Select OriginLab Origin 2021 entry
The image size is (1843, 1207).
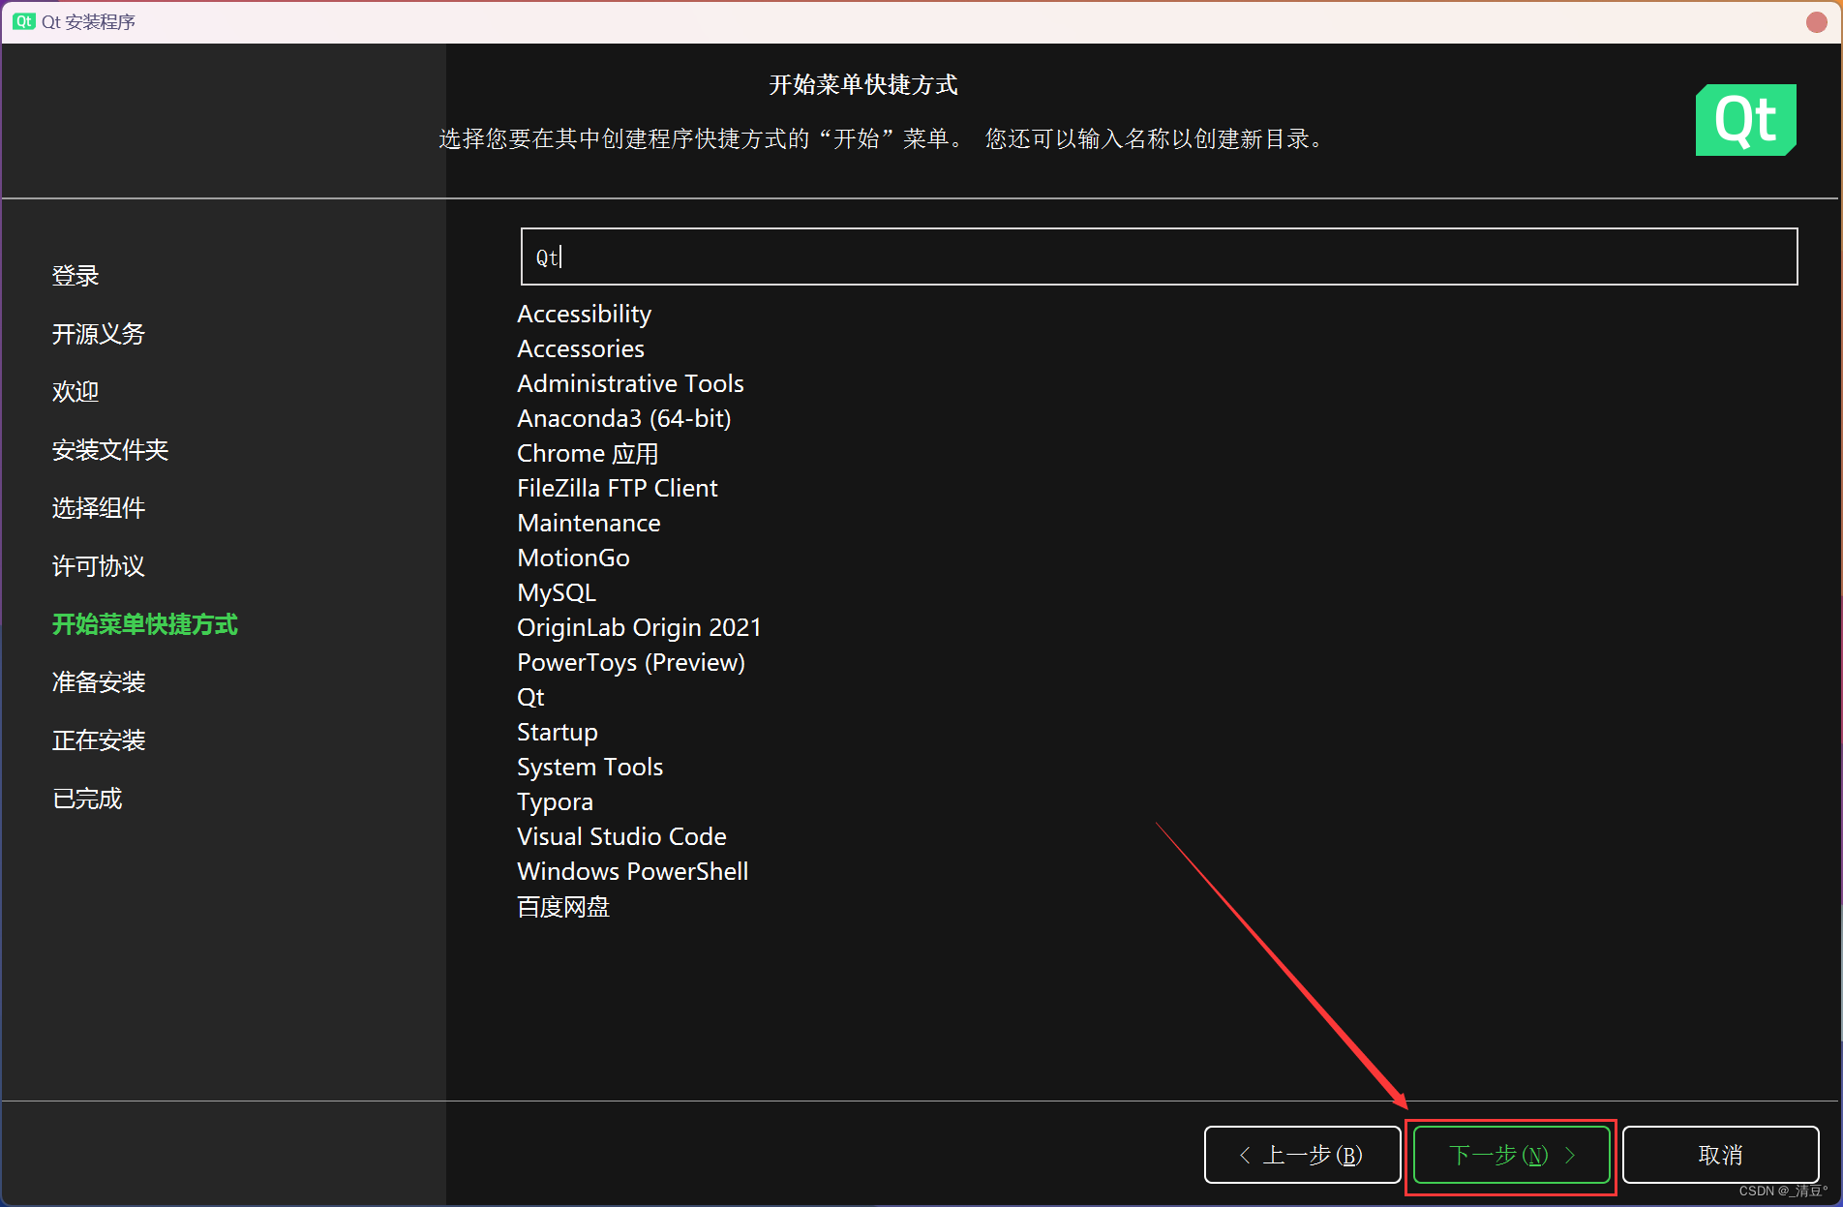pos(639,627)
